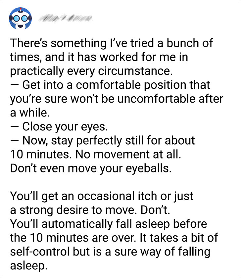
Task: Click the line "times, and it has worked for me in"
Action: (x=99, y=58)
